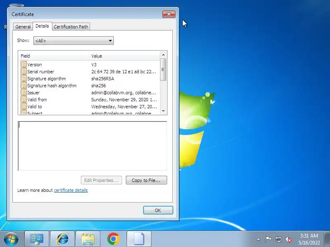Select the serial number value 2c 64 72
Screen dimensions: 330x247
coord(123,71)
